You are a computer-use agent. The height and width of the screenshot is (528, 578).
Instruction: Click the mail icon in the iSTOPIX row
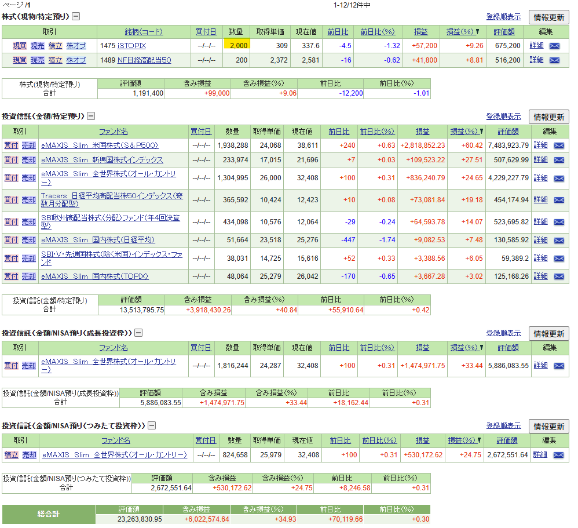point(554,45)
